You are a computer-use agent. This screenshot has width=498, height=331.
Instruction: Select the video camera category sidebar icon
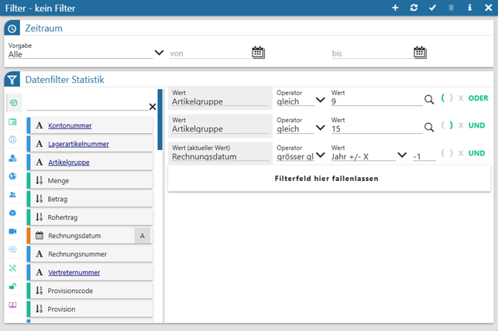[12, 231]
